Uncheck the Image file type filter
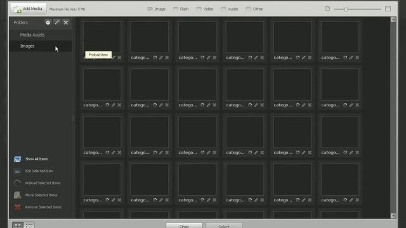Viewport: 406px width, 228px height. 150,9
